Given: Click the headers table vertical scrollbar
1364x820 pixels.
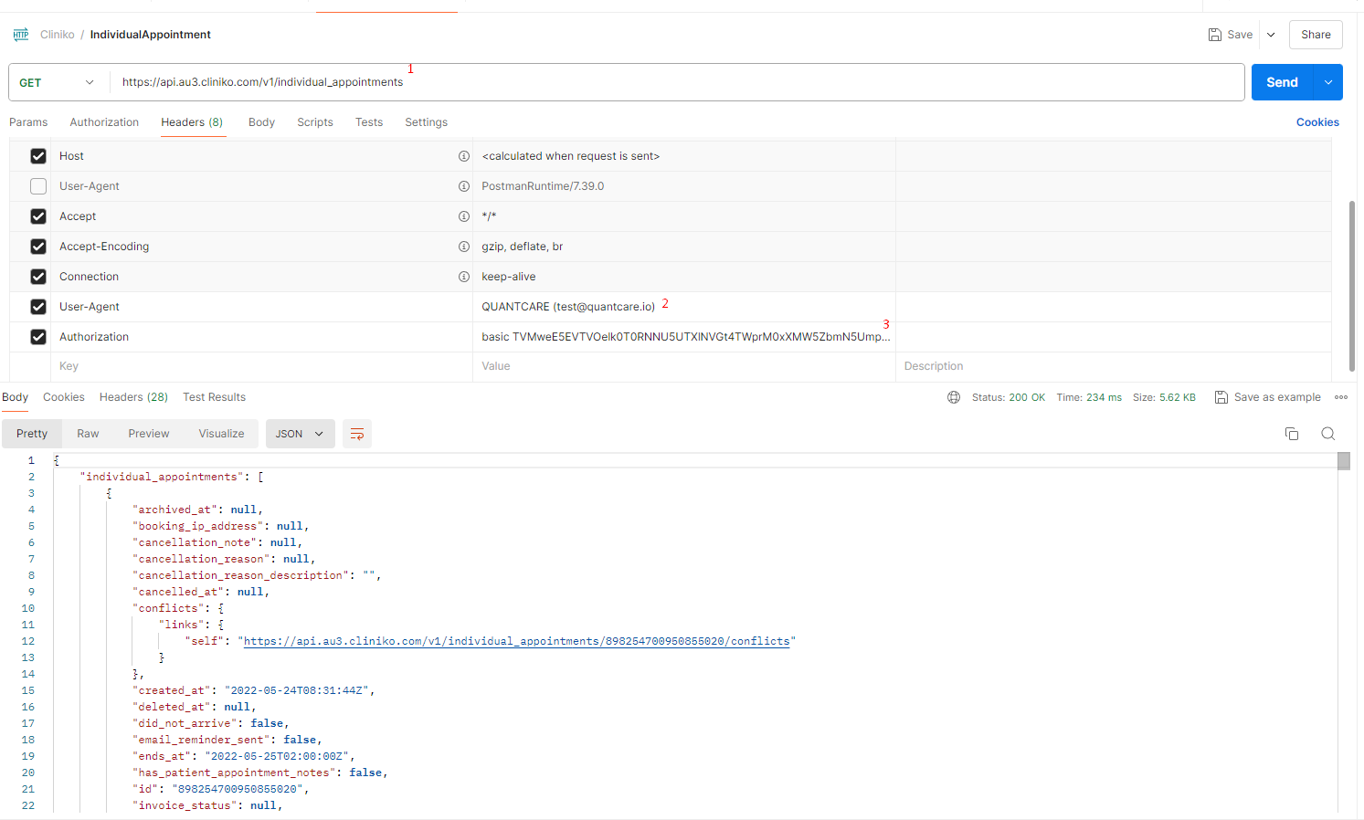Looking at the screenshot, I should tap(1352, 285).
